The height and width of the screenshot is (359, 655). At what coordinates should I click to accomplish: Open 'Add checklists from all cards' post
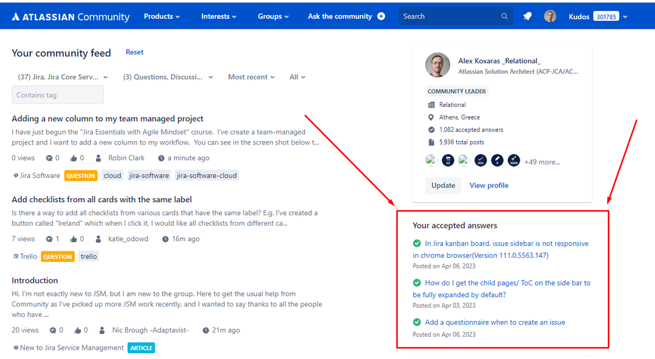[x=102, y=200]
